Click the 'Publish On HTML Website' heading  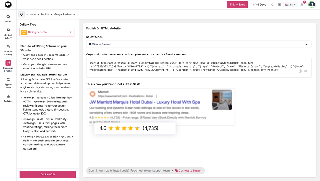103,28
